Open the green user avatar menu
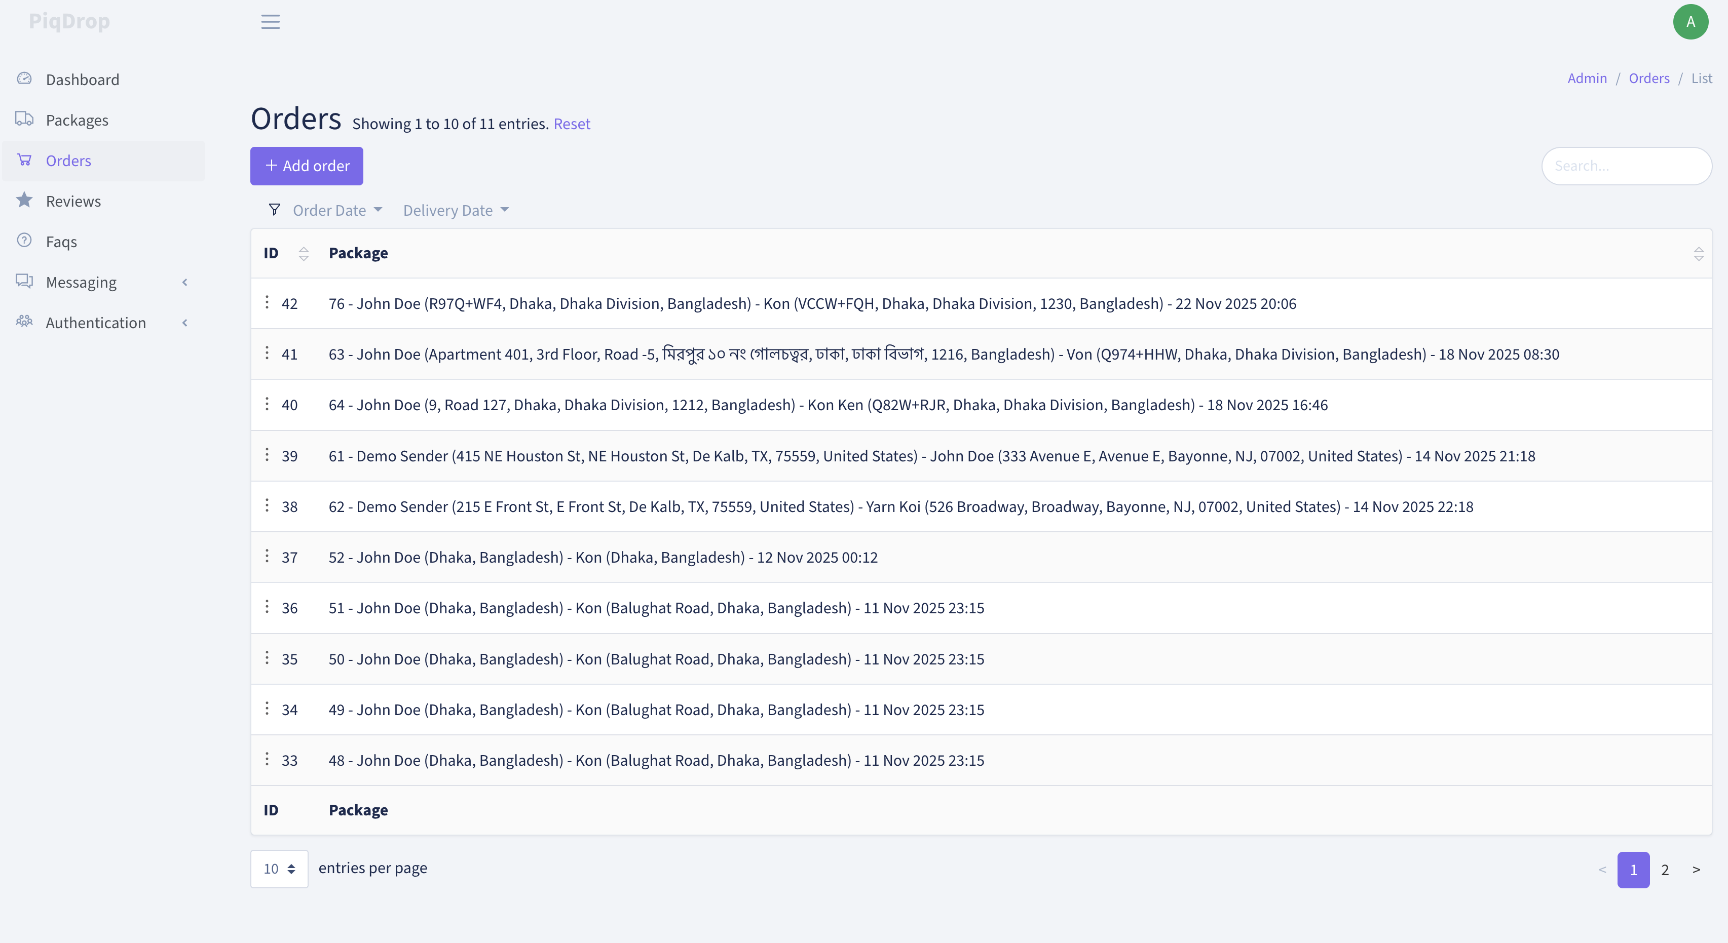The height and width of the screenshot is (943, 1728). pyautogui.click(x=1691, y=21)
